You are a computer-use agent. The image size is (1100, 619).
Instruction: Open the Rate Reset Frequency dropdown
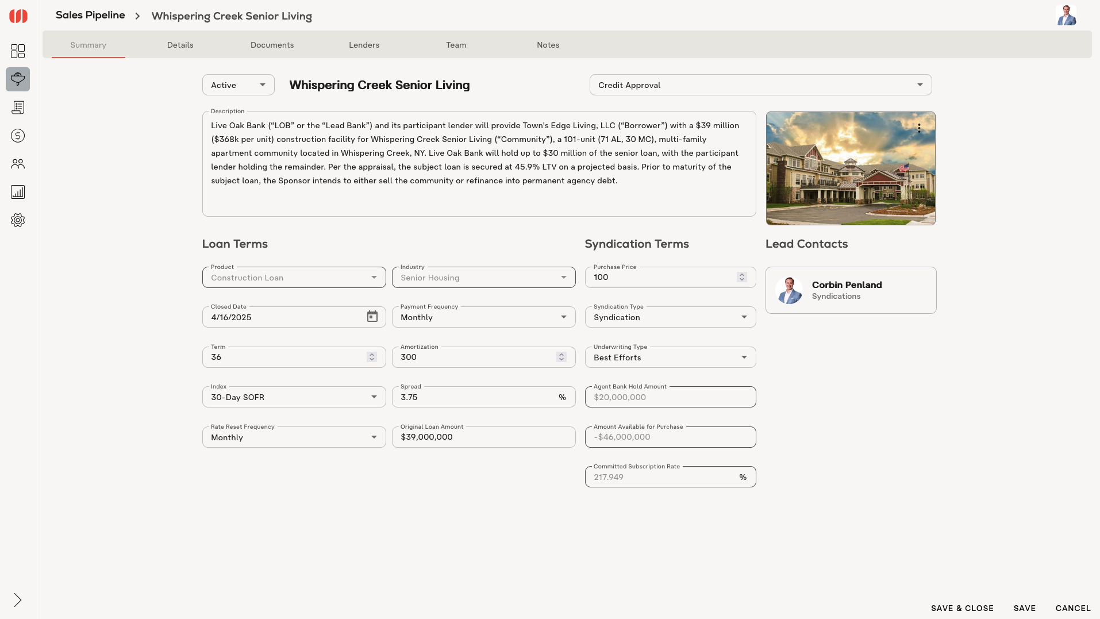pyautogui.click(x=294, y=437)
